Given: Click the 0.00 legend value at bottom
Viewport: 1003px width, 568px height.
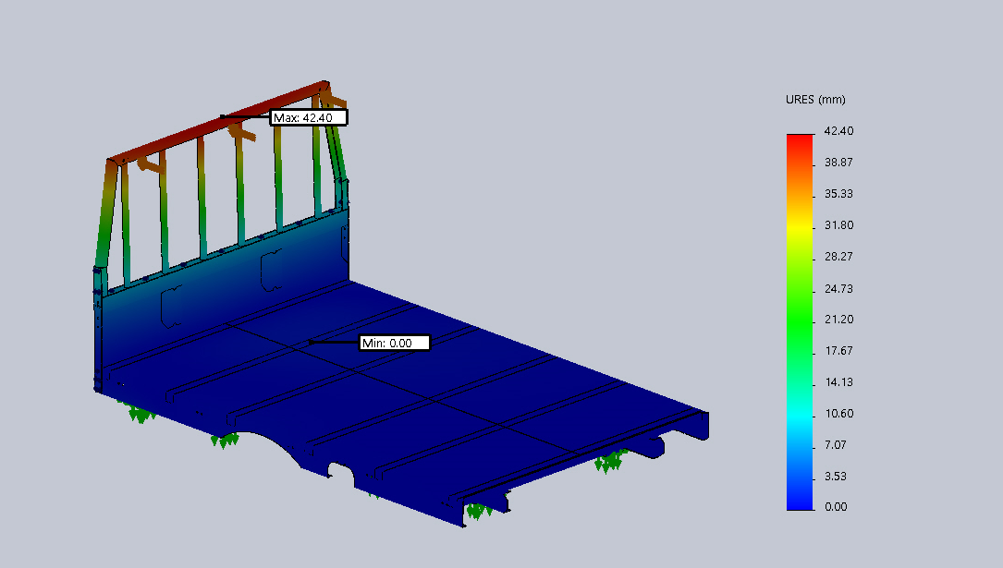Looking at the screenshot, I should coord(836,507).
